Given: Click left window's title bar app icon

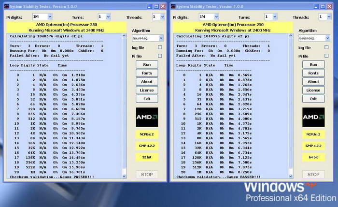Looking at the screenshot, I should coord(7,6).
